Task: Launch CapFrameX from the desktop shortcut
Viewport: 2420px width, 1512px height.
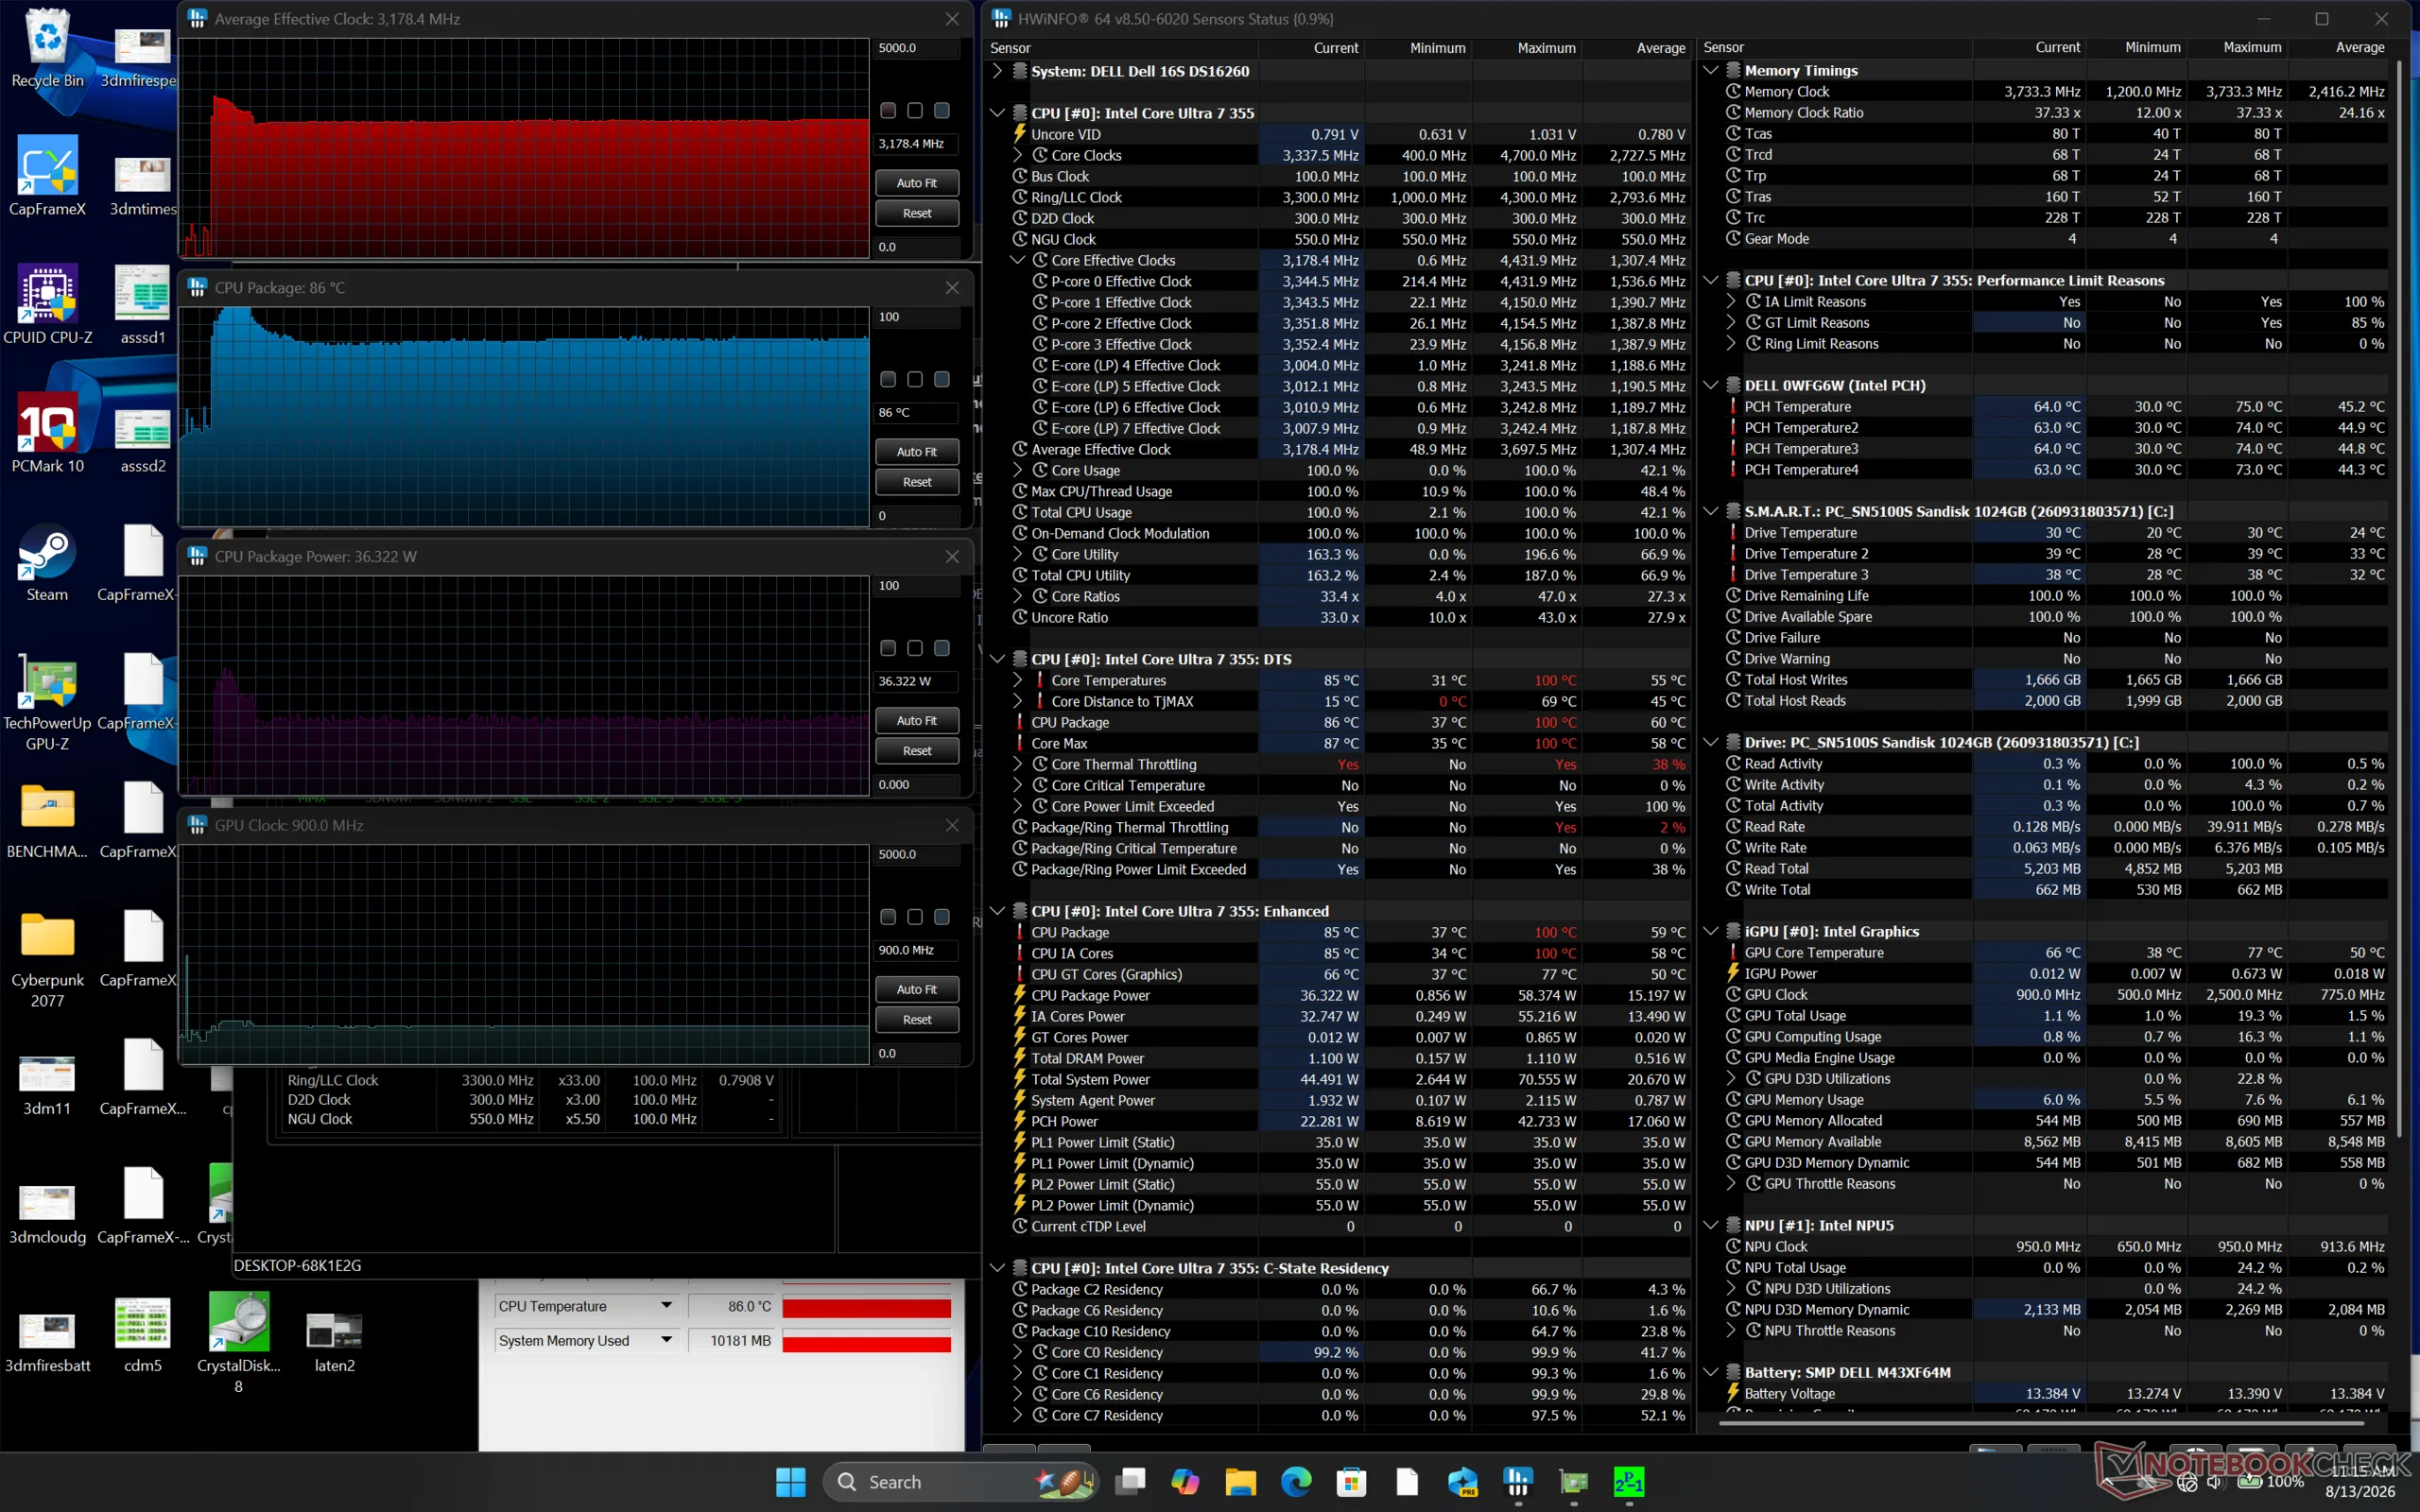Action: point(47,176)
